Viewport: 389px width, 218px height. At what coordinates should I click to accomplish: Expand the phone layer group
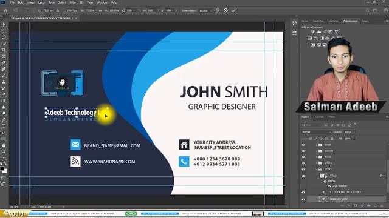317,163
